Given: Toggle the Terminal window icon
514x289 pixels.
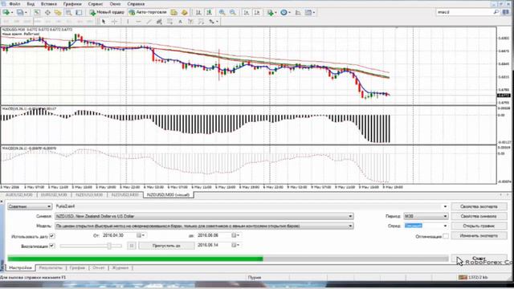Looking at the screenshot, I should pos(68,12).
